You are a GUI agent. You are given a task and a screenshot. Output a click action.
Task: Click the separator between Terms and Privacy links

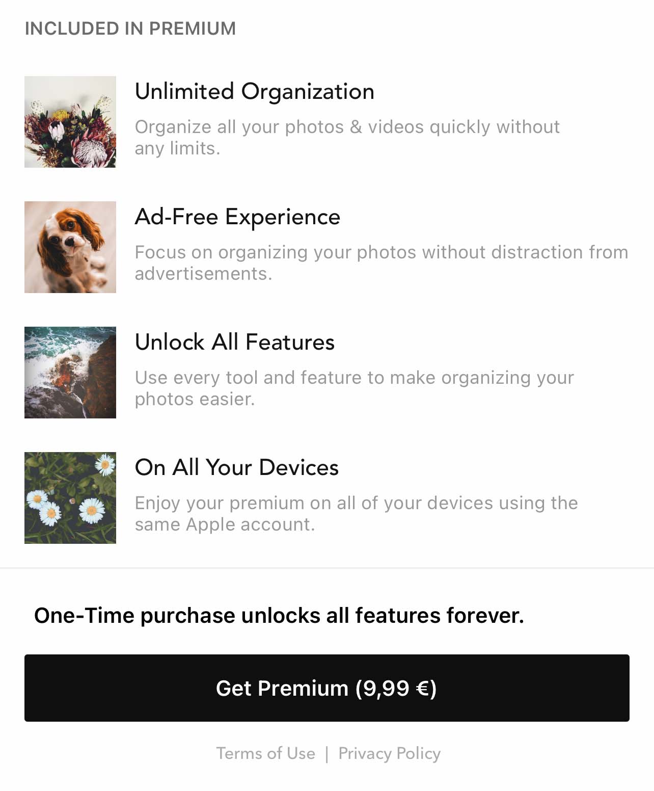pyautogui.click(x=326, y=754)
